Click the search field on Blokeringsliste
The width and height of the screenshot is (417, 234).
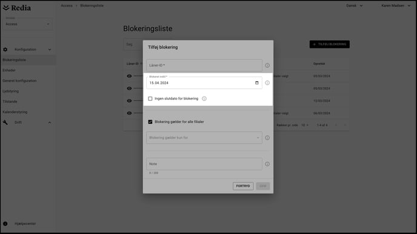coord(133,44)
